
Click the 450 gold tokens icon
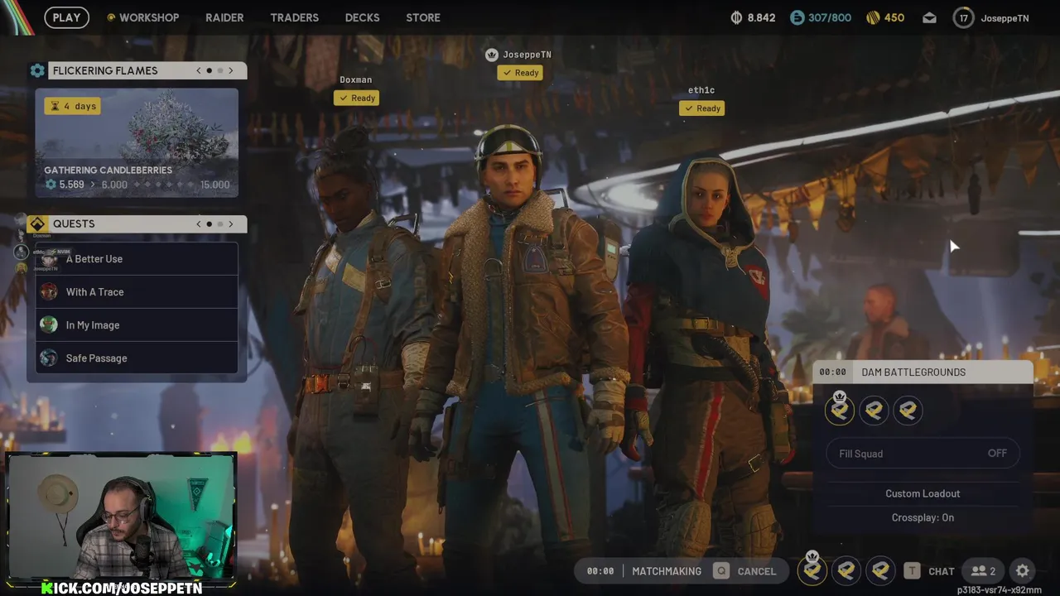tap(873, 17)
